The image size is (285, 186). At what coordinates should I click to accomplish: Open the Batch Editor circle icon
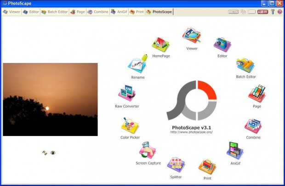[245, 65]
